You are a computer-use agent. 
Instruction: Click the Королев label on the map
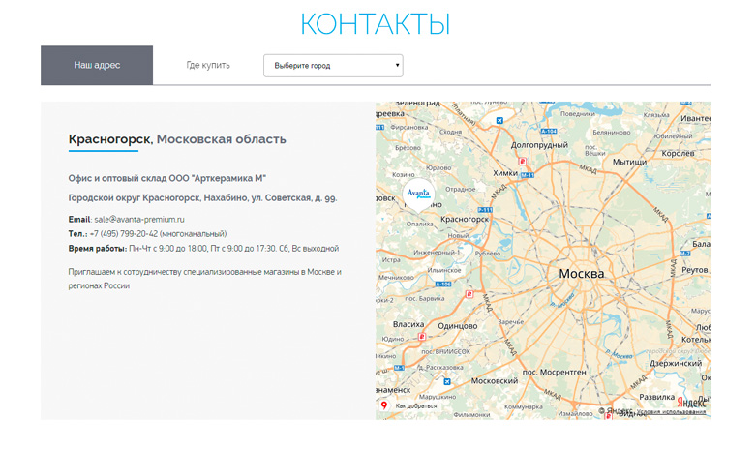(678, 153)
